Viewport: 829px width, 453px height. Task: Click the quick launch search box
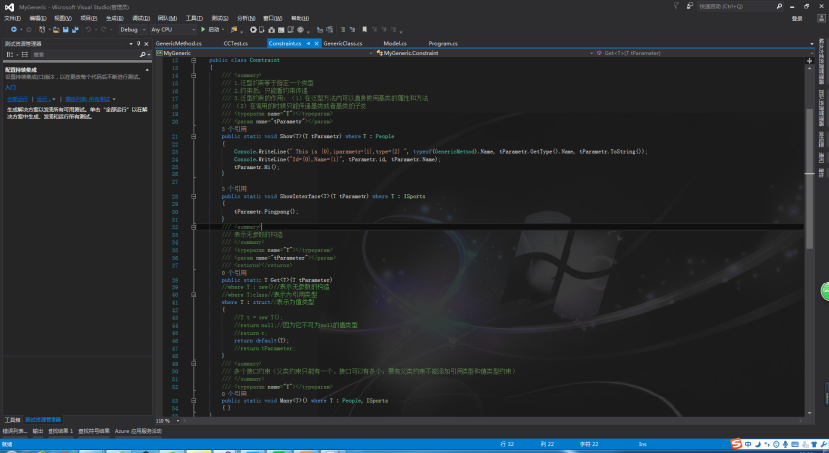(734, 6)
